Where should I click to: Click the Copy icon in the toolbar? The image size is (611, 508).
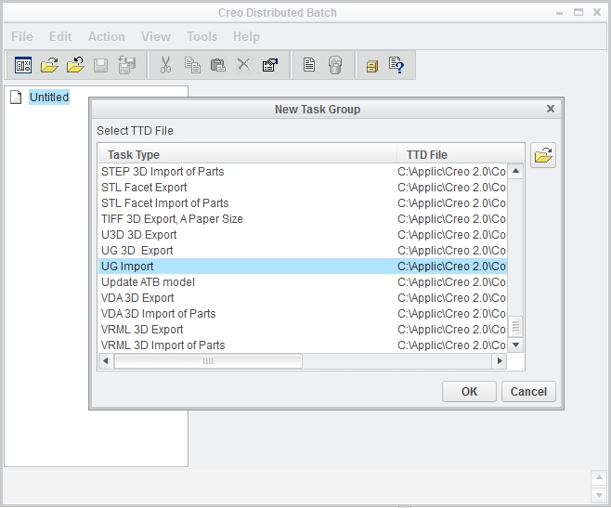pos(192,65)
